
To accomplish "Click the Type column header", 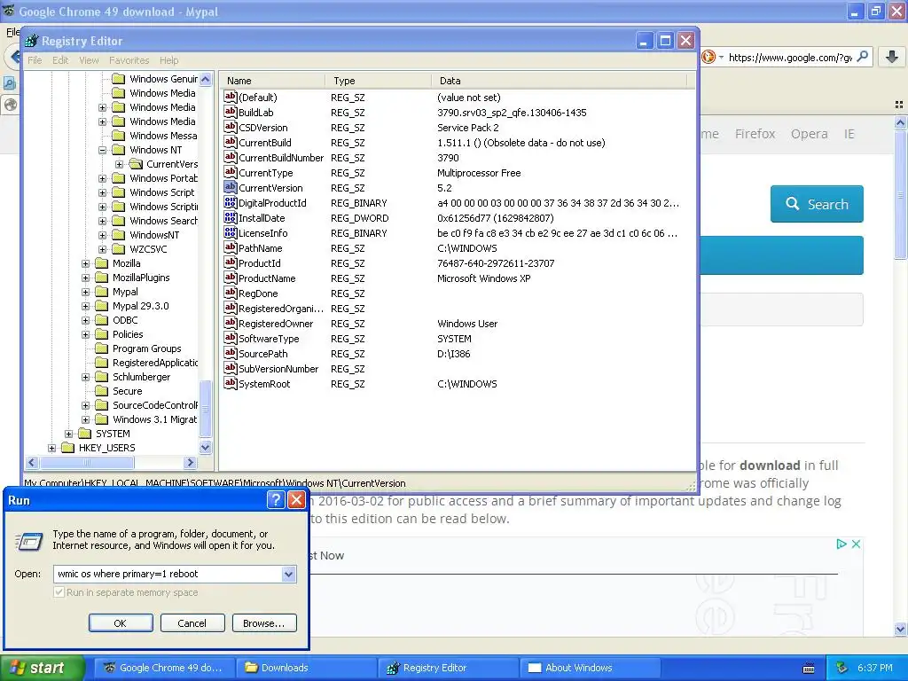I will tap(378, 81).
